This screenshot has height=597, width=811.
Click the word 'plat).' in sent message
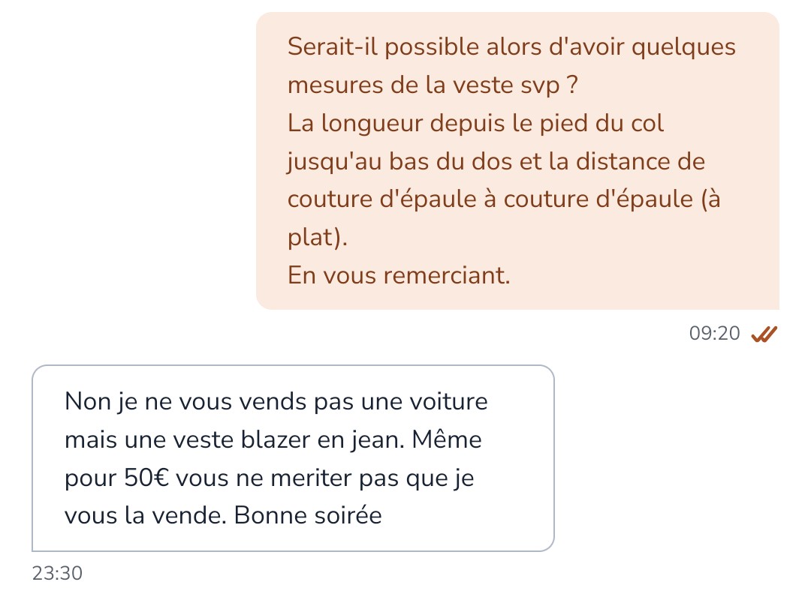click(x=318, y=238)
